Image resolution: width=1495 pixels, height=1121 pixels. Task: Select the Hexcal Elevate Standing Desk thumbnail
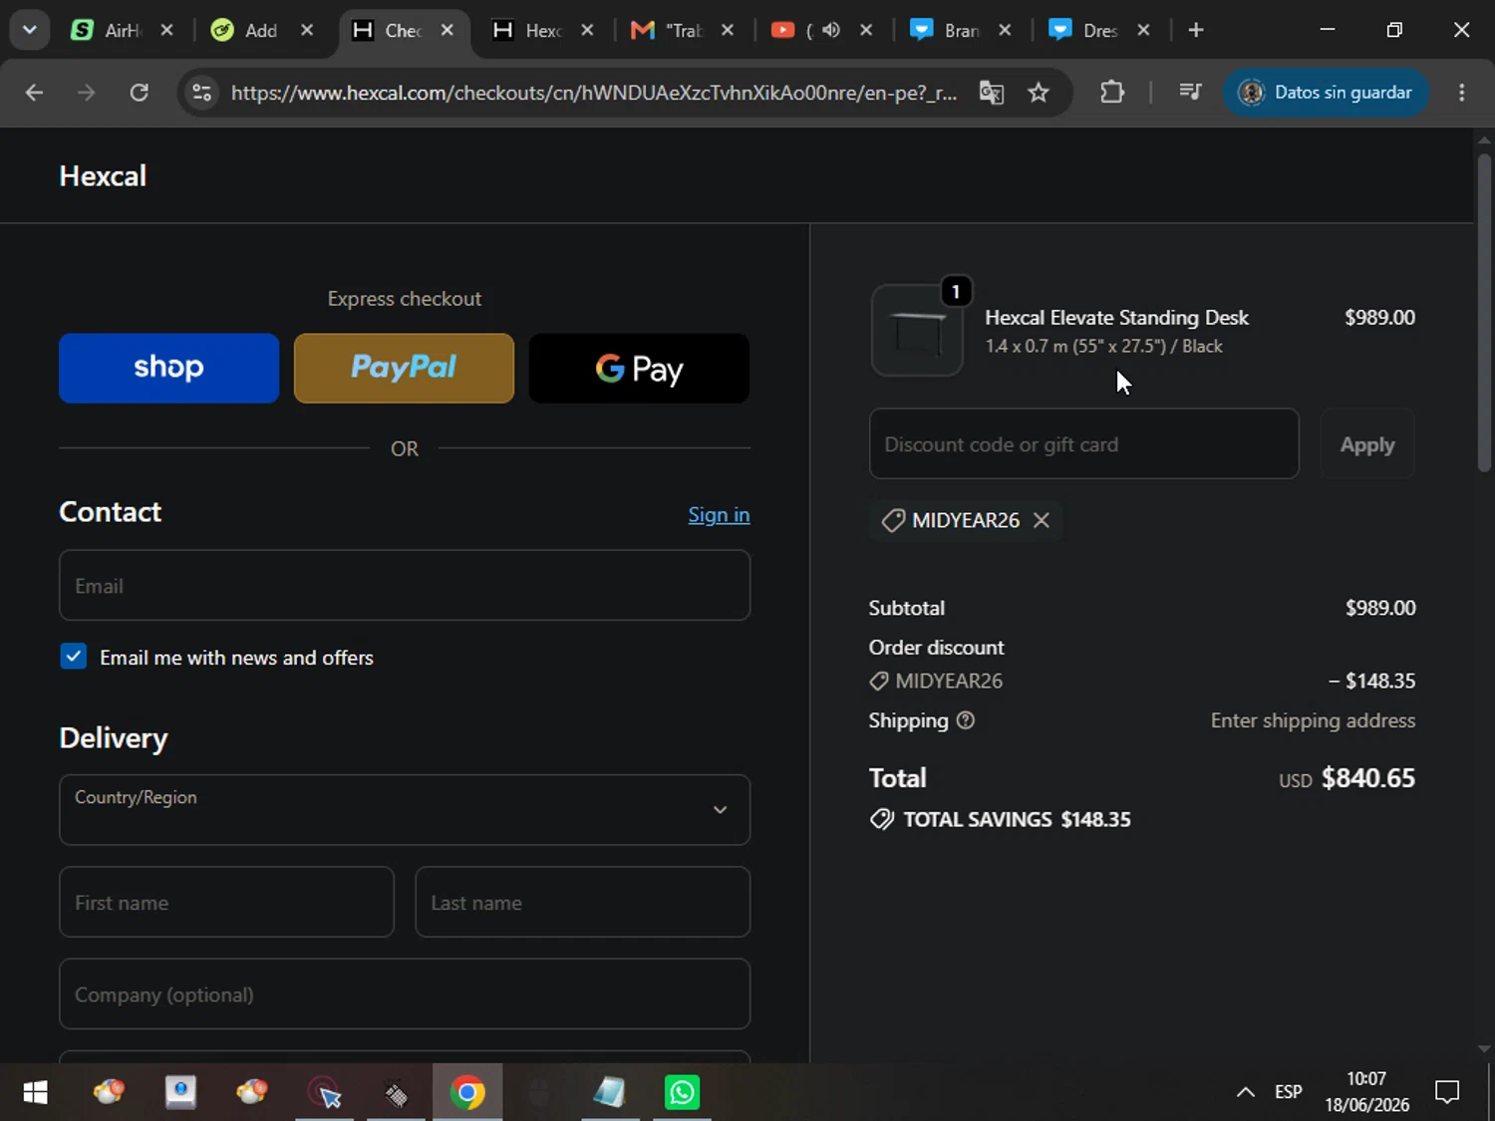pyautogui.click(x=917, y=331)
